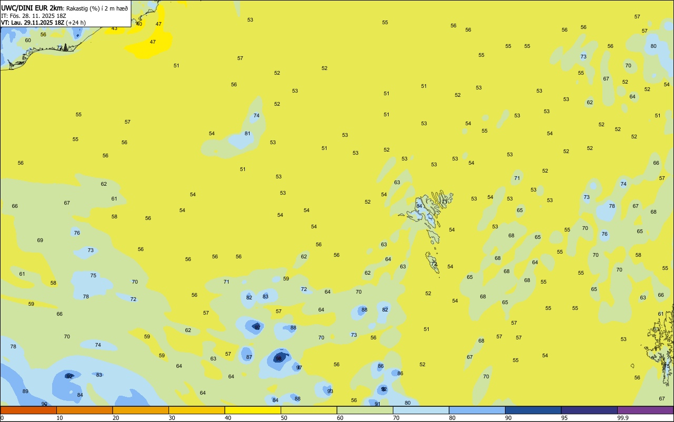Image resolution: width=674 pixels, height=422 pixels.
Task: Click the purple legend band above 99.9
Action: (645, 410)
